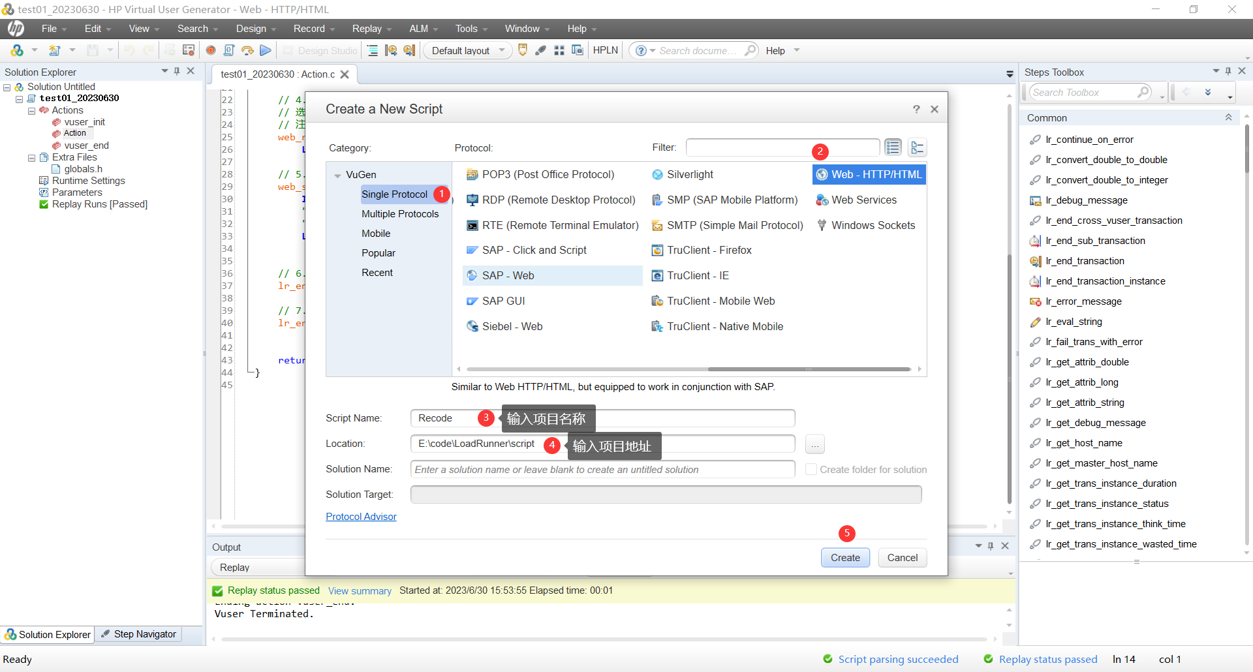
Task: Switch protocol list to tree view icon
Action: click(x=917, y=147)
